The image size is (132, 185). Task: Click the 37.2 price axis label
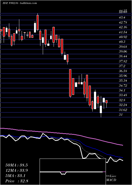(122, 66)
